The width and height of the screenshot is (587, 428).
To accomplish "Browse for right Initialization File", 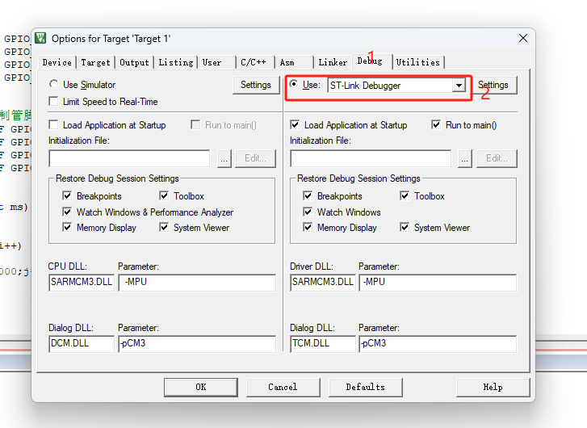I will click(465, 158).
